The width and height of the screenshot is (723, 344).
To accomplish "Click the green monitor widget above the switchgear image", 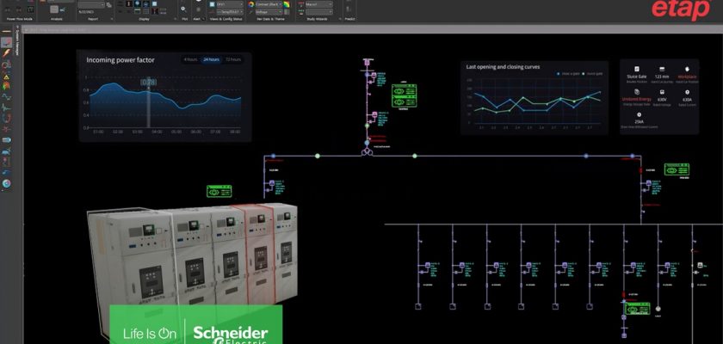I will (x=219, y=191).
